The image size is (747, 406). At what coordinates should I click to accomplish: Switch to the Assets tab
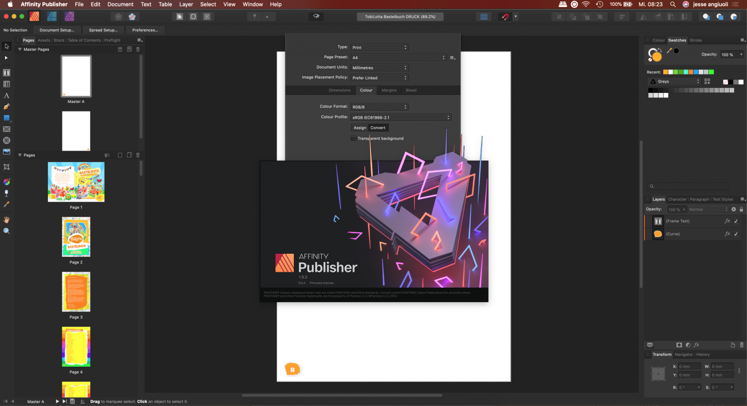pyautogui.click(x=44, y=40)
